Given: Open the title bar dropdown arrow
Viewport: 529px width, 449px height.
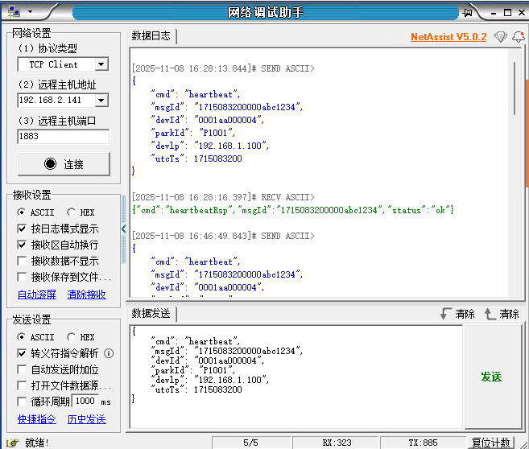Looking at the screenshot, I should point(31,12).
